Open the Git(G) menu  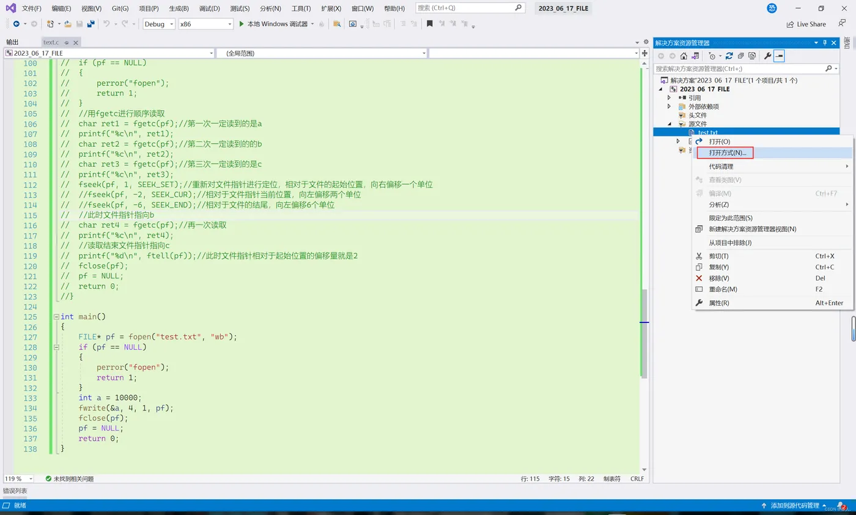click(x=120, y=9)
